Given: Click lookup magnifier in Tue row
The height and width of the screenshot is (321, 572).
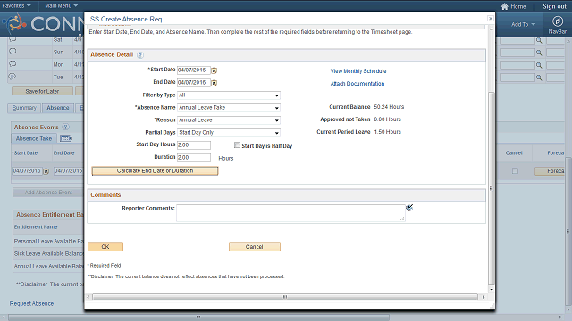Looking at the screenshot, I should (x=539, y=78).
